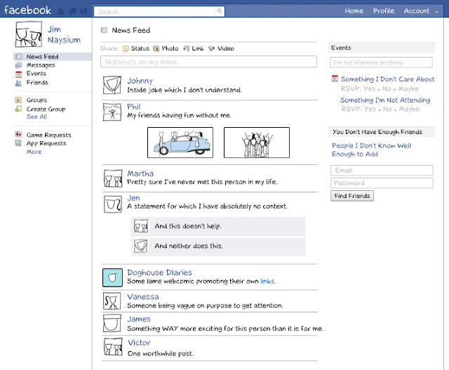Click avatar beside 'And this doesn't help.' comment
The height and width of the screenshot is (370, 449).
(141, 226)
